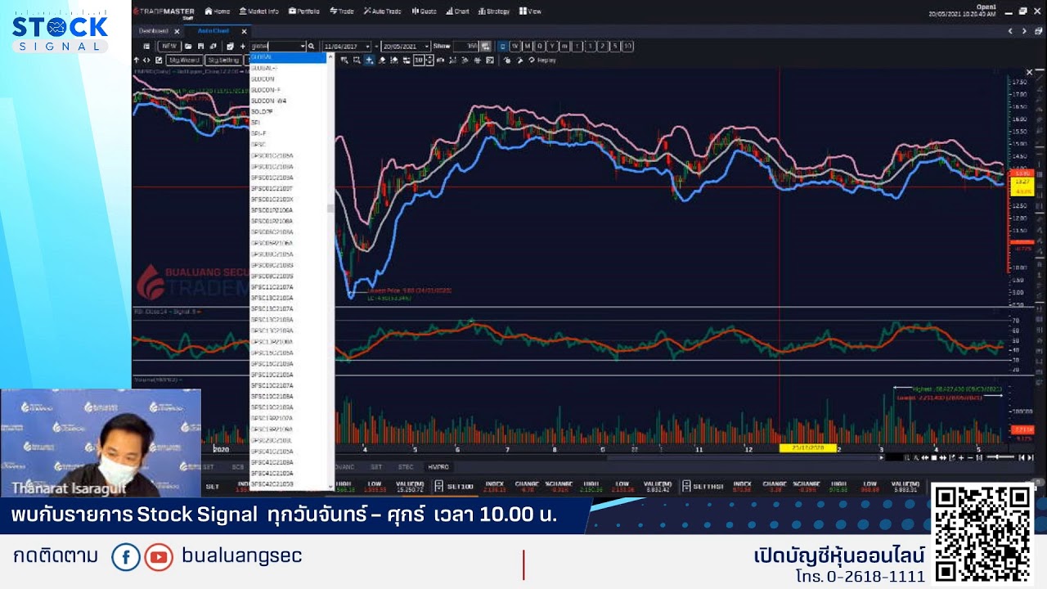1047x589 pixels.
Task: Select GLOCON in symbol list
Action: tap(288, 79)
